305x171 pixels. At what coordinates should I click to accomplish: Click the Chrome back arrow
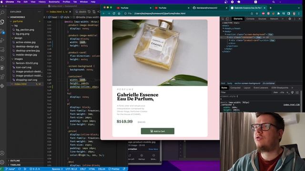pyautogui.click(x=104, y=14)
